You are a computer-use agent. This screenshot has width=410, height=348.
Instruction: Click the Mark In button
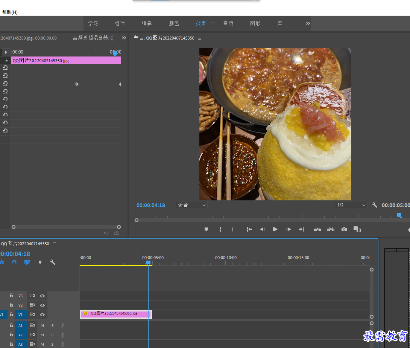click(x=220, y=229)
